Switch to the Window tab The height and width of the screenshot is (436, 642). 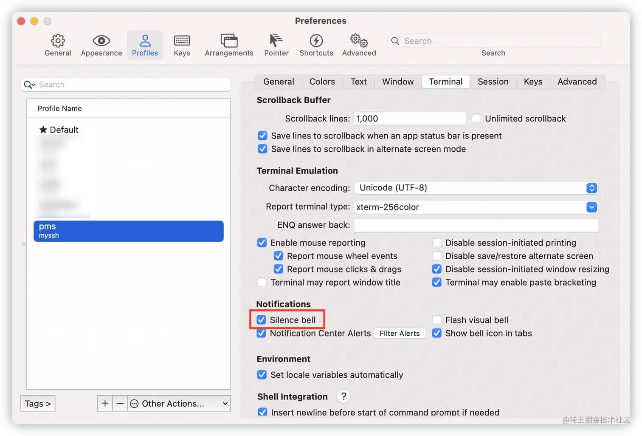coord(398,82)
